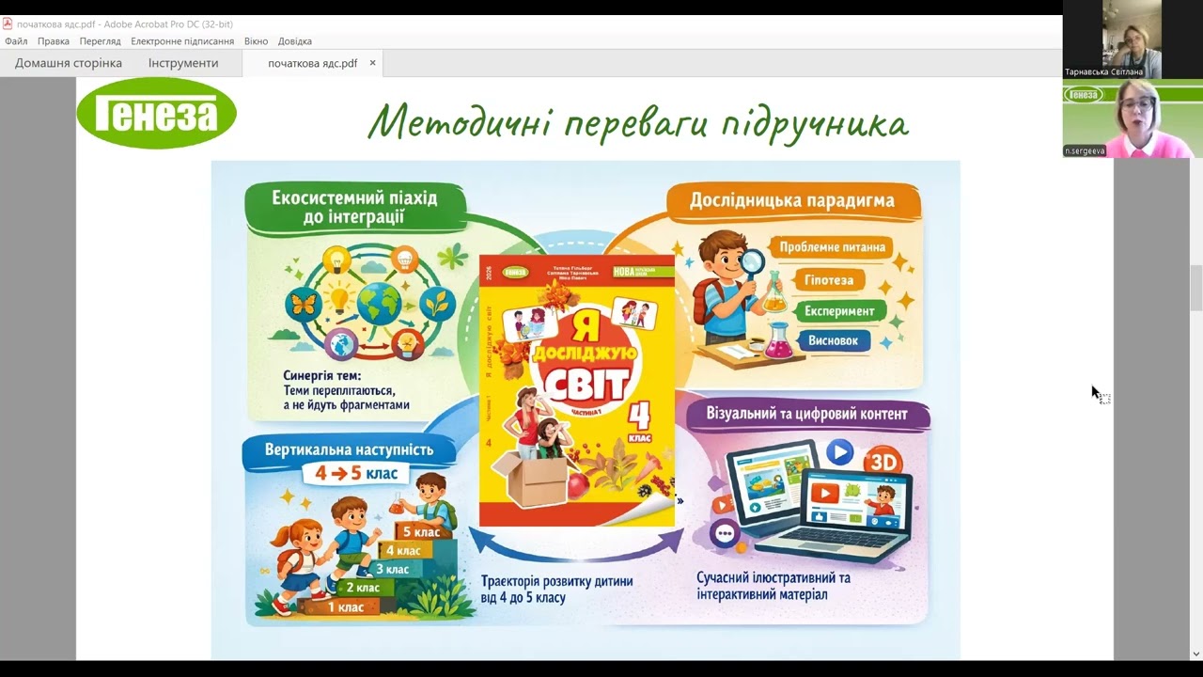Click the scrollbar down arrow
This screenshot has height=677, width=1203.
(1196, 653)
